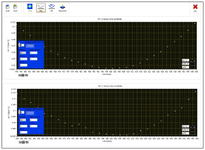Click the PolFit 2* legend swatch in top graph
Viewport: 205px width, 150px height.
[x=192, y=64]
